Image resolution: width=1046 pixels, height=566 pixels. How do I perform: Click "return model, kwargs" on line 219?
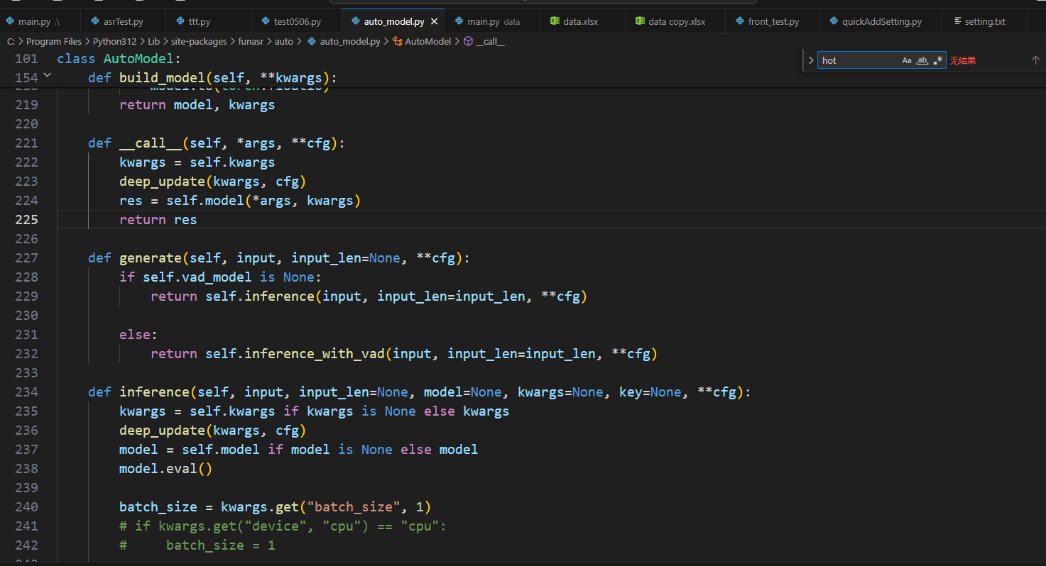pos(197,105)
